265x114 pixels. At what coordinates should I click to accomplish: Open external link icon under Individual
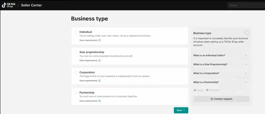100,40
